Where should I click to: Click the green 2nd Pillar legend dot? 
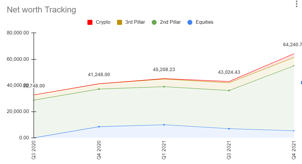[x=154, y=22]
